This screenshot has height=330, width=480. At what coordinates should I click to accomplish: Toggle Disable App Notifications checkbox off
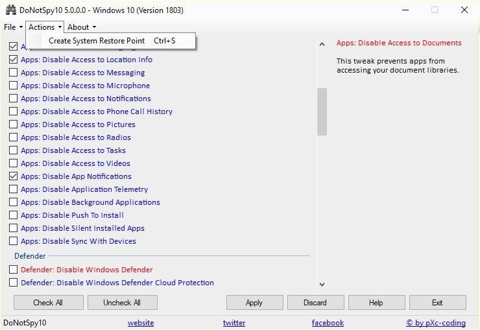click(x=13, y=176)
